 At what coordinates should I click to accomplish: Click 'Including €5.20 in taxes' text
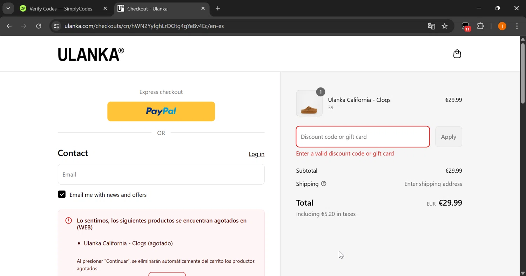tap(326, 214)
